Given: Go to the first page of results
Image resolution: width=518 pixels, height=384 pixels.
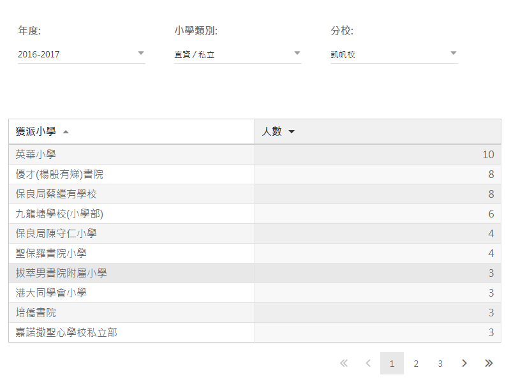Looking at the screenshot, I should (344, 364).
